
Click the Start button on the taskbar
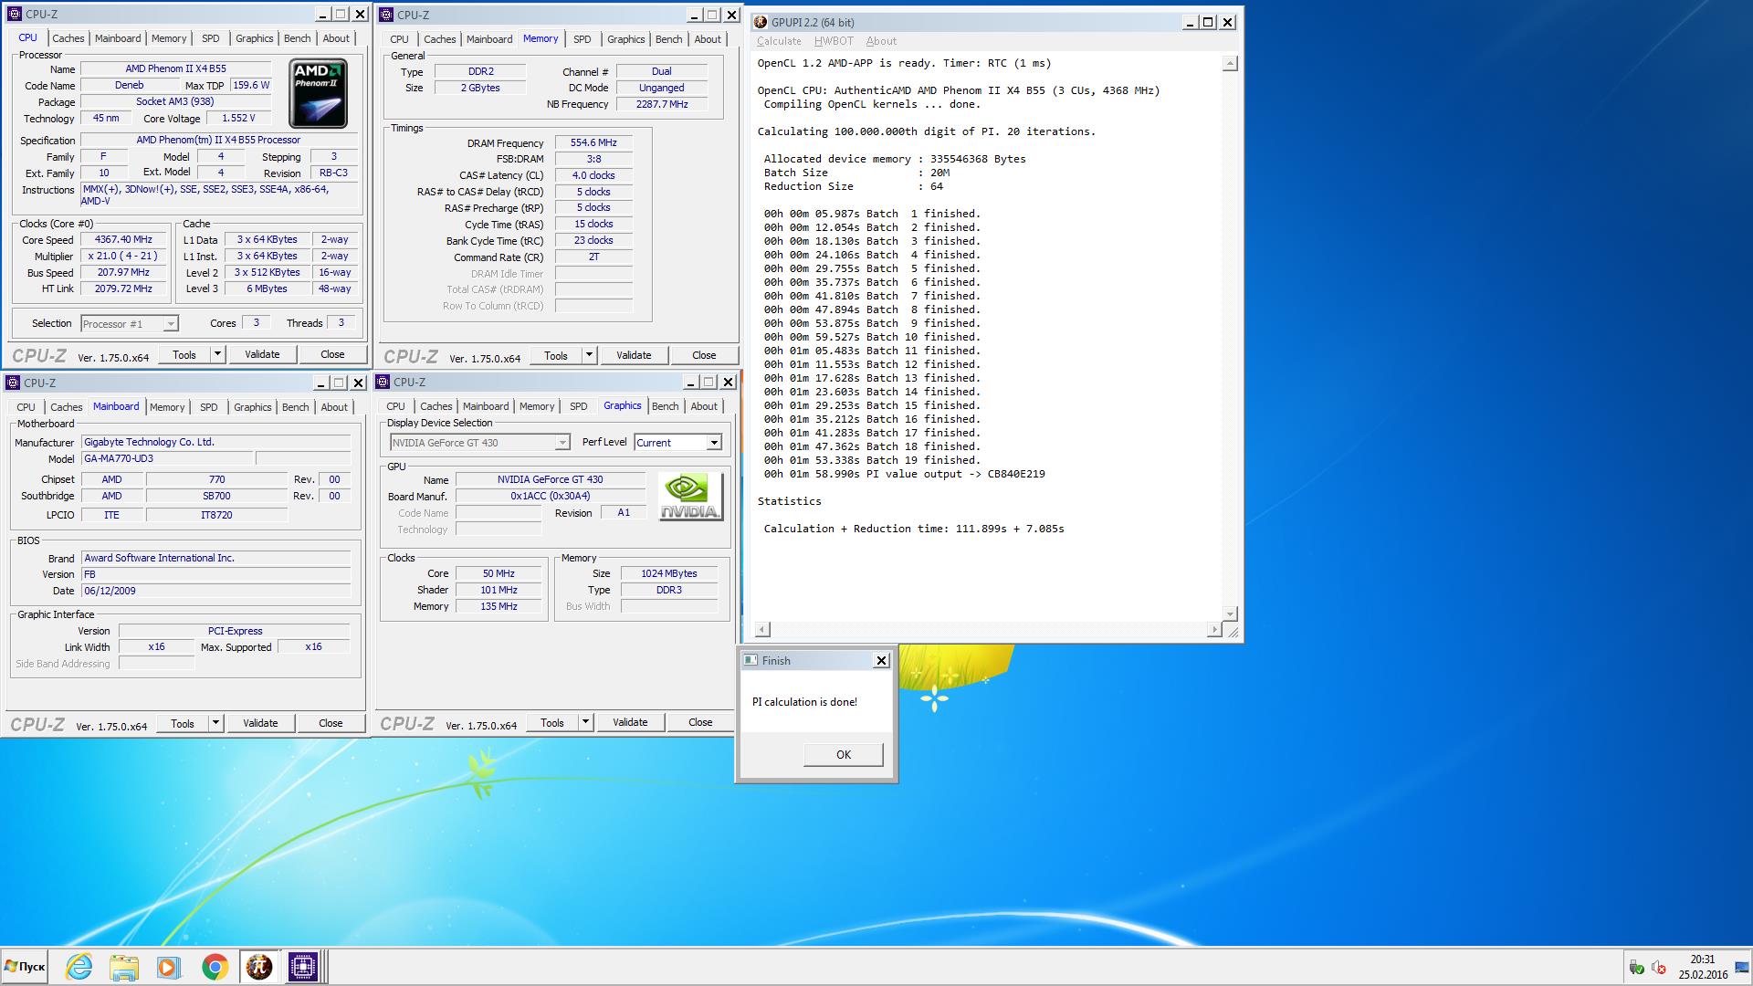(x=26, y=967)
